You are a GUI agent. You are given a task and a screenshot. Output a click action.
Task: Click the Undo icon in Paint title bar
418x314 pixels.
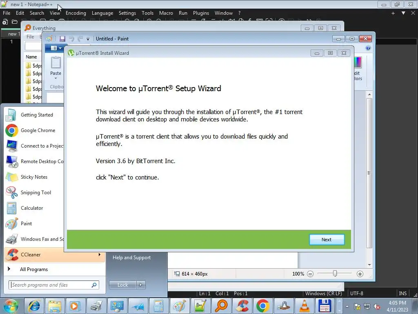click(x=71, y=39)
